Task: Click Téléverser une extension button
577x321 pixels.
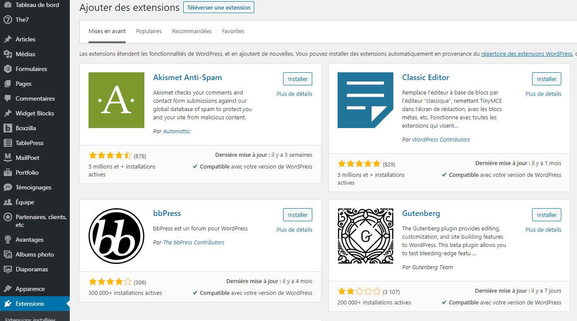Action: click(219, 7)
